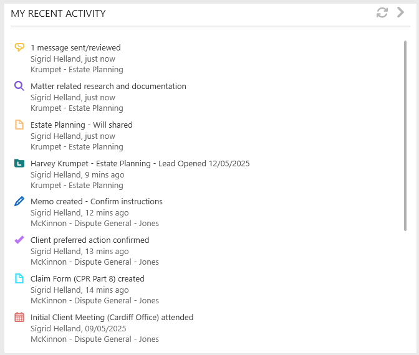Viewport: 419px width, 355px height.
Task: Open 'Memo created - Confirm instructions' entry
Action: (x=97, y=202)
